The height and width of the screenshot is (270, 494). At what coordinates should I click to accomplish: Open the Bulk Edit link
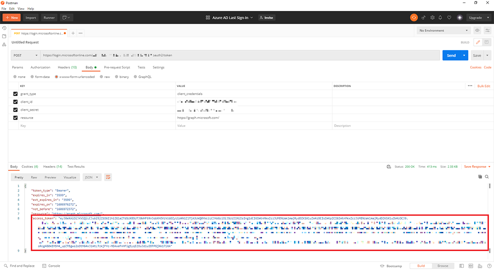(484, 86)
